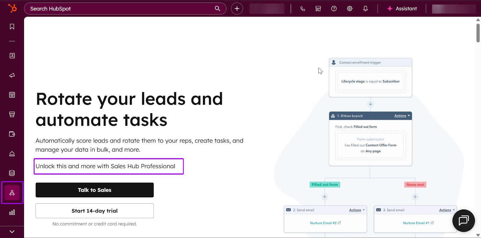This screenshot has height=238, width=481.
Task: Click the page scrollbar thumb
Action: [478, 32]
